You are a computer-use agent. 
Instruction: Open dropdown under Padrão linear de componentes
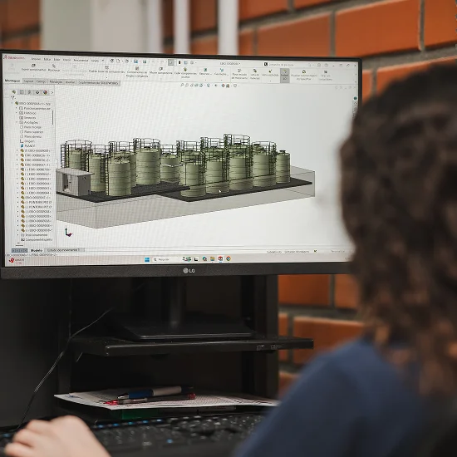tap(106, 76)
